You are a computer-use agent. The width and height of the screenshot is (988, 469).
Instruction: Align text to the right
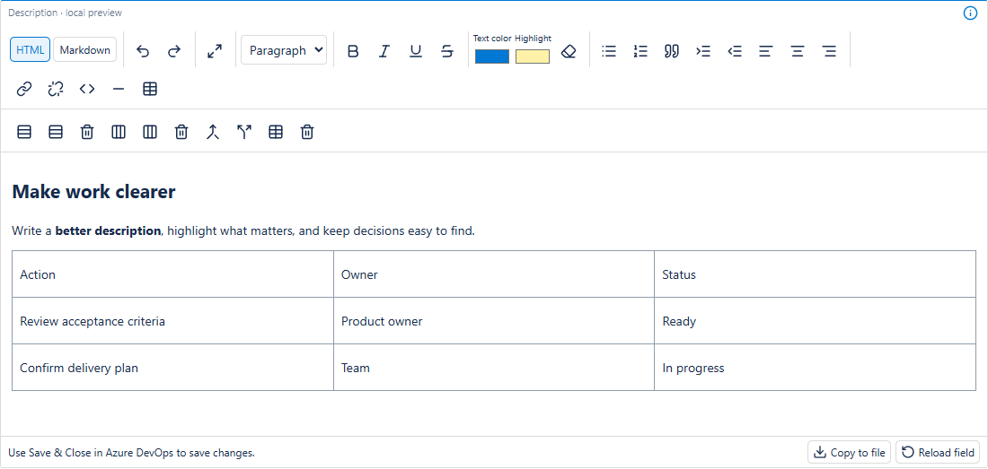click(830, 51)
